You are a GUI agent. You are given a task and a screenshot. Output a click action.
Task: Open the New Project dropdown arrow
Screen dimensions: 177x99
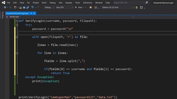[18, 7]
